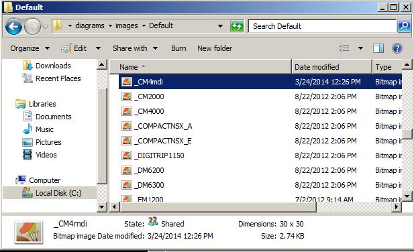The height and width of the screenshot is (252, 414).
Task: Select the _CM2000 file name
Action: 149,97
